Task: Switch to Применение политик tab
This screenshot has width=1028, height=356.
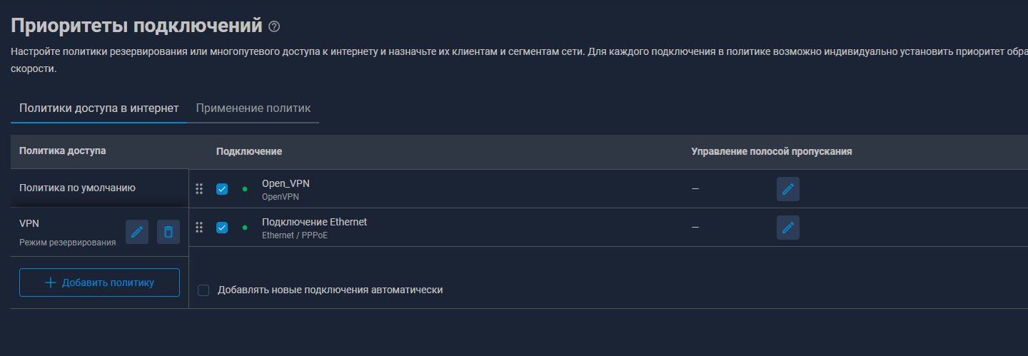Action: 253,108
